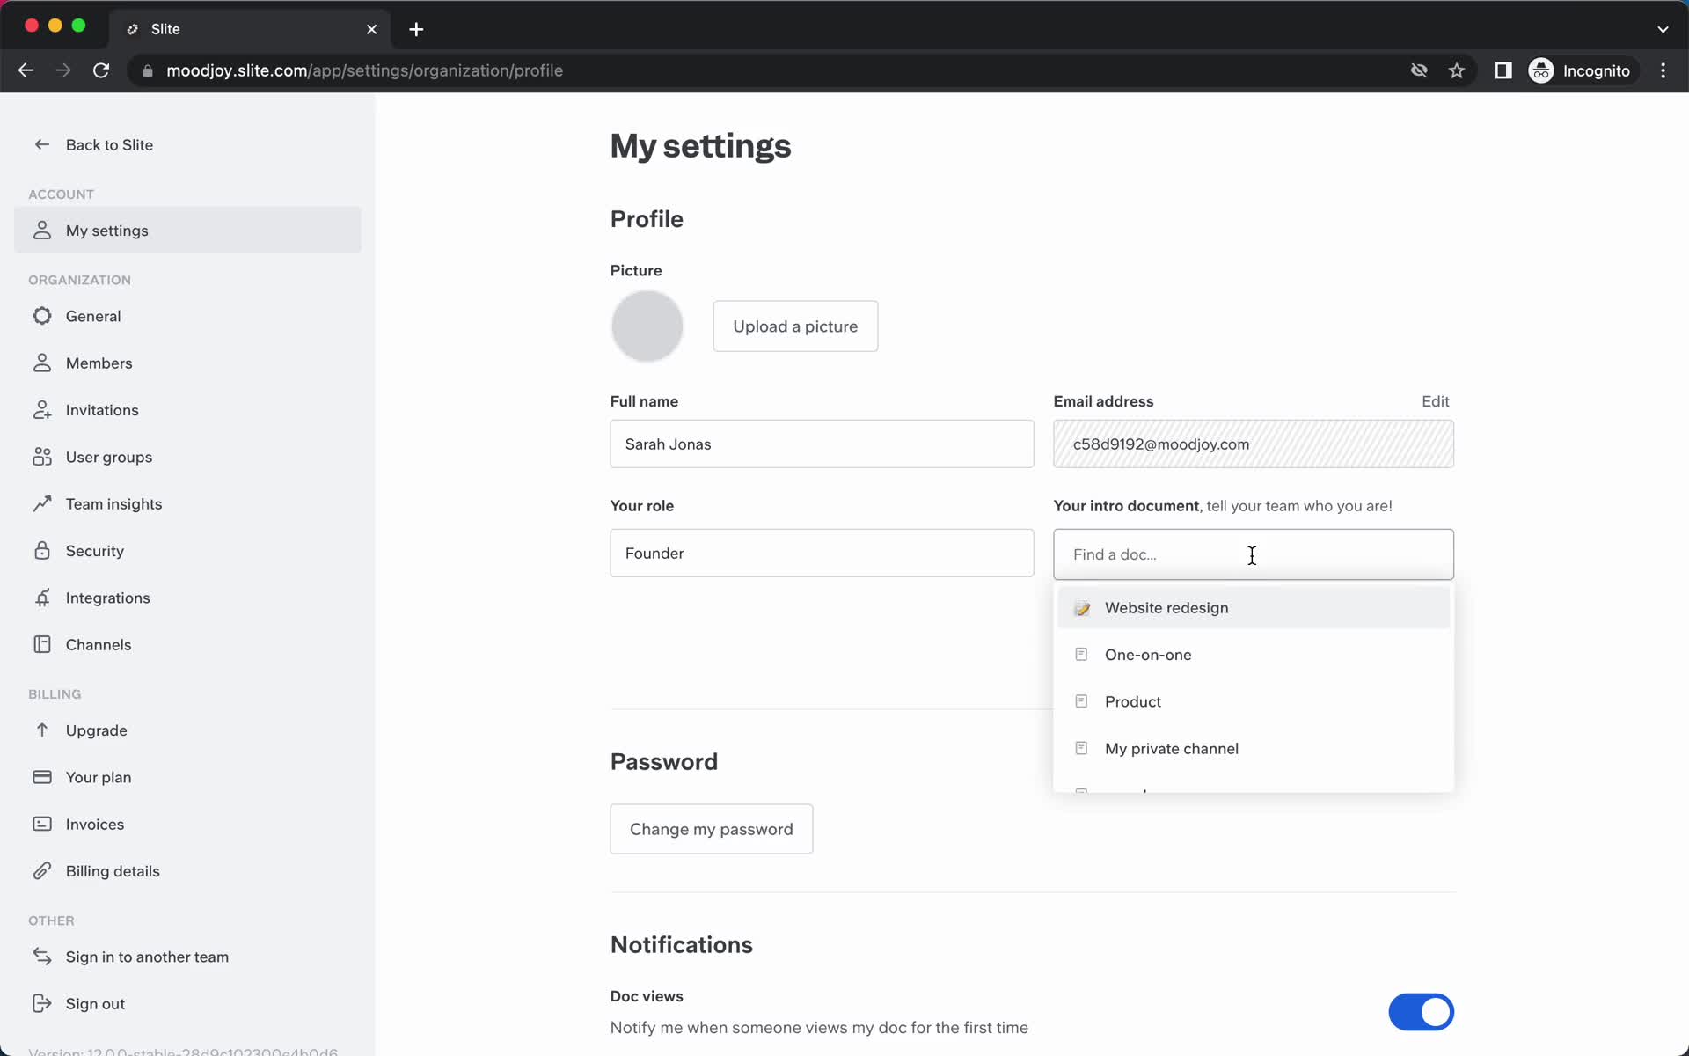Screen dimensions: 1689x1056
Task: Click the User groups icon
Action: pos(41,456)
